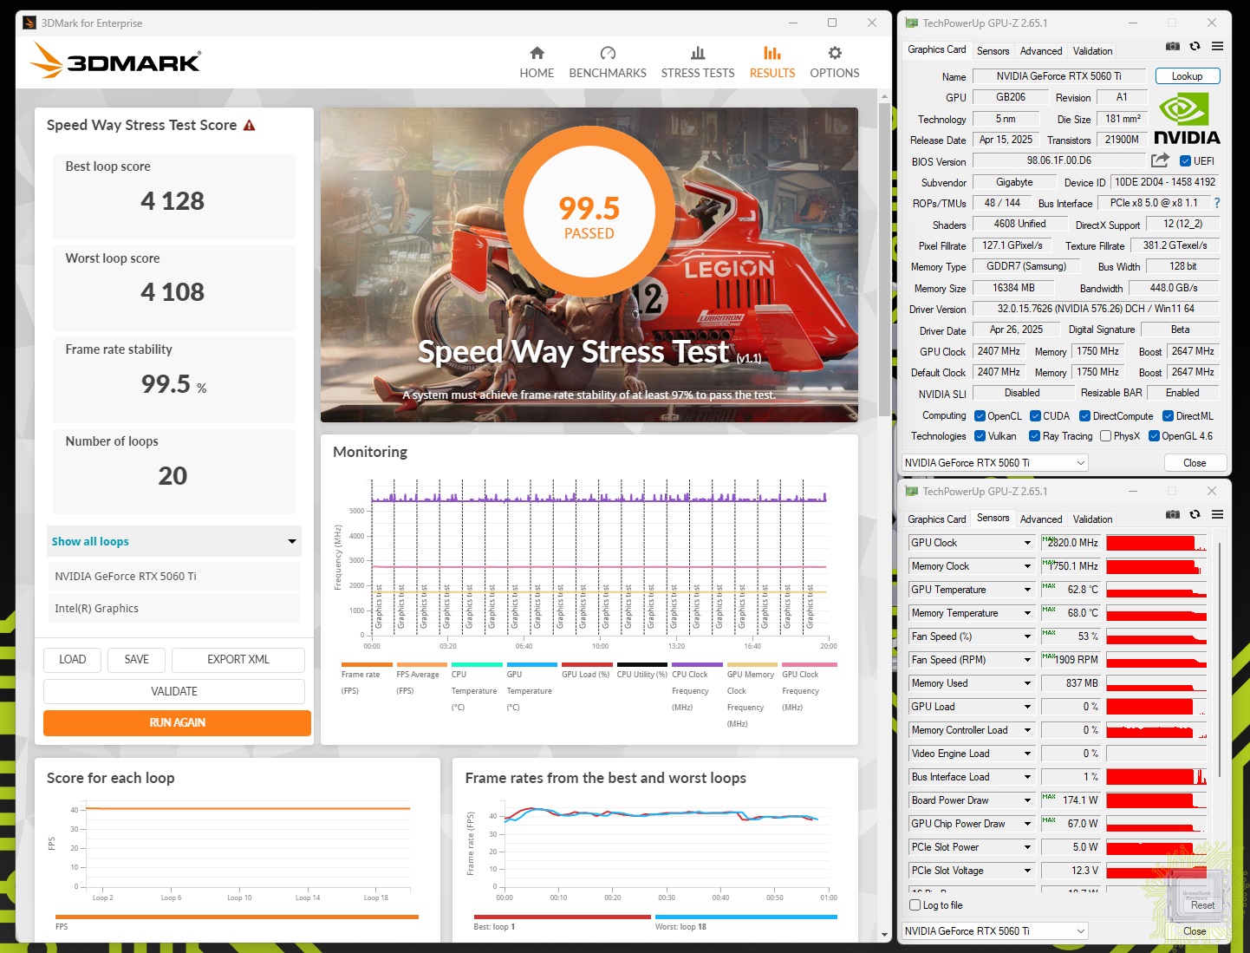This screenshot has height=953, width=1250.
Task: Switch to Validation tab in top GPU-Z window
Action: click(x=1092, y=51)
